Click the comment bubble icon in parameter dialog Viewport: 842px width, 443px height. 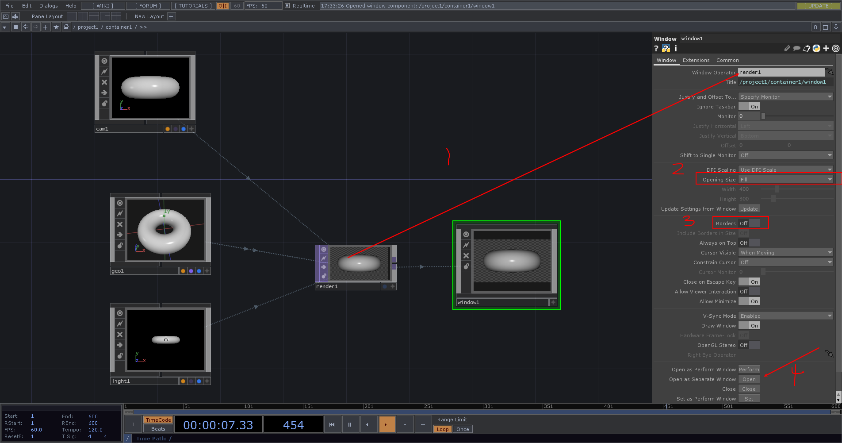796,48
